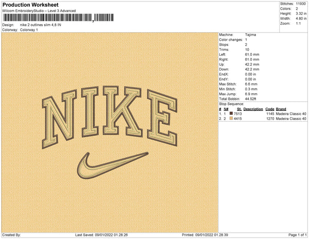Click the embroidered NIKE lettering preview
Screen dimensions: 309x239
tap(110, 117)
